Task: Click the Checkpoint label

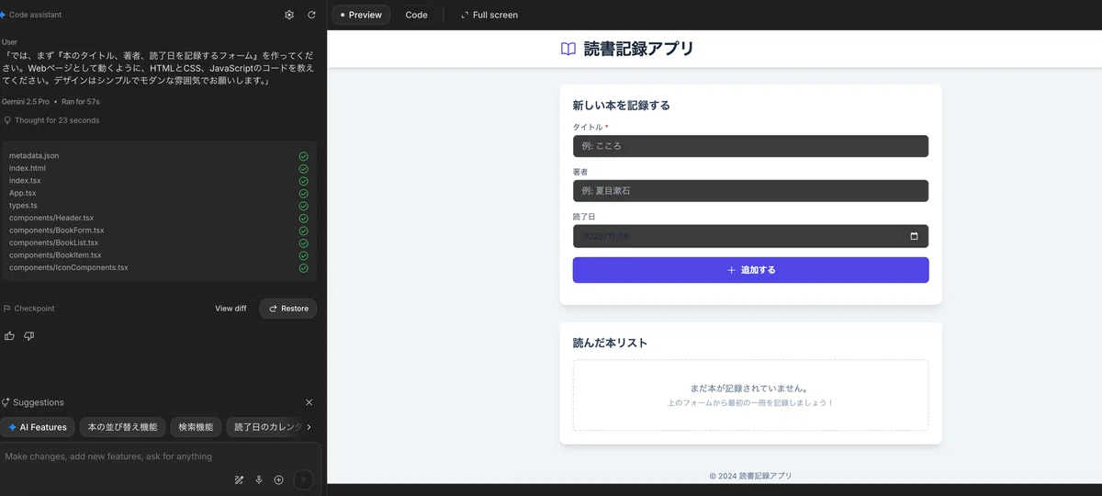Action: pos(34,309)
